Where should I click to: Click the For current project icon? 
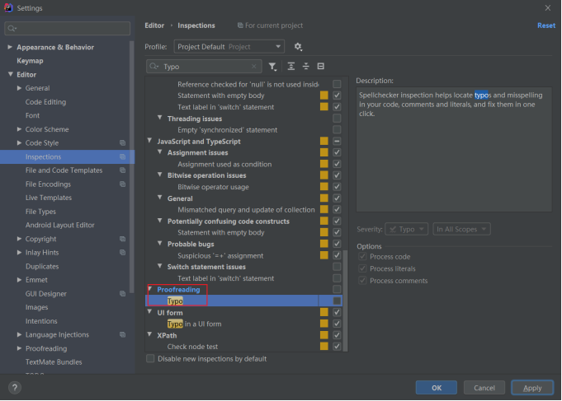(240, 26)
